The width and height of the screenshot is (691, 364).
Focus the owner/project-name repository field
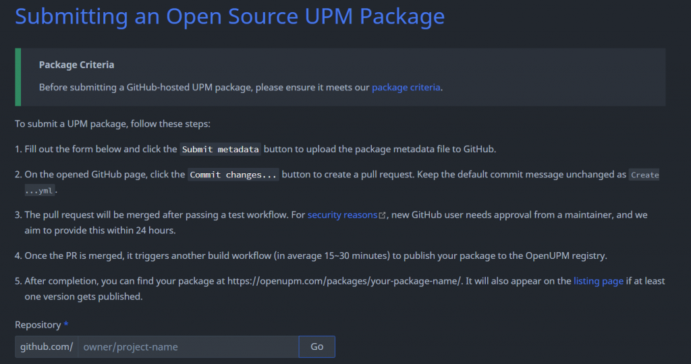[188, 346]
